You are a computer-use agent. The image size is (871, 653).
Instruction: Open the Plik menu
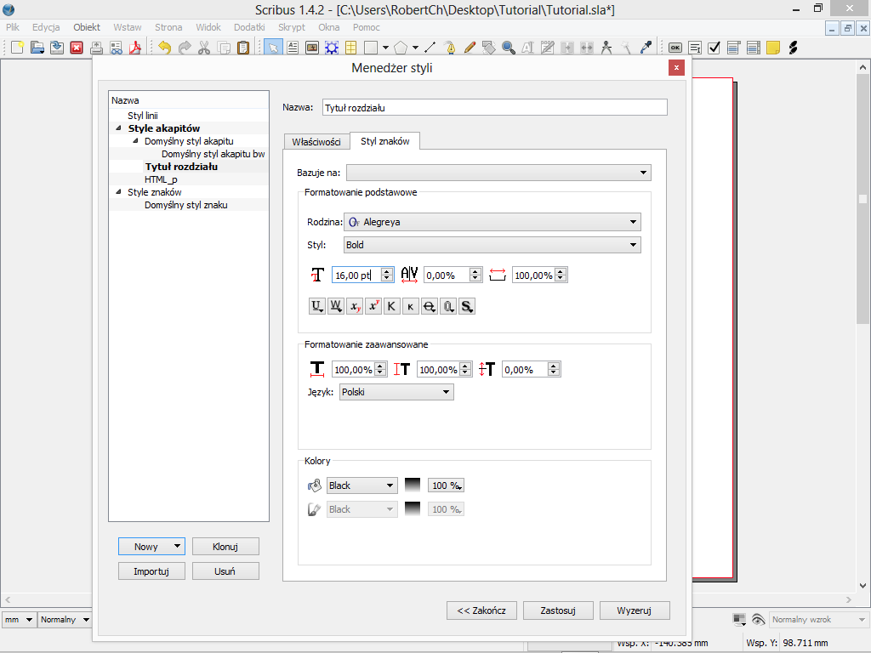(x=13, y=27)
